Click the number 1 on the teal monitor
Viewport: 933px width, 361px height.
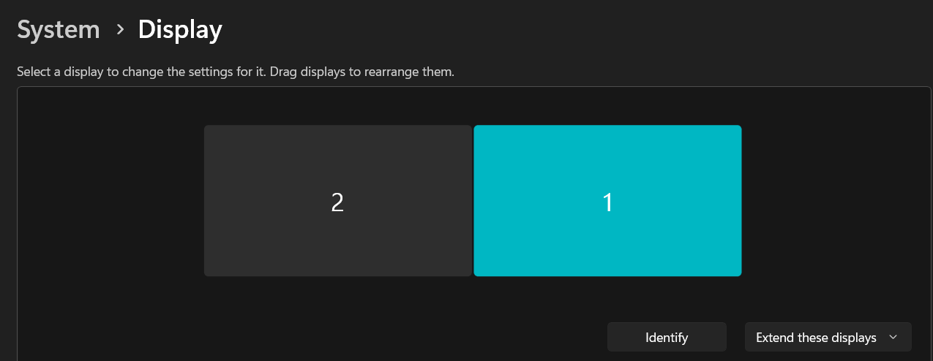tap(607, 202)
